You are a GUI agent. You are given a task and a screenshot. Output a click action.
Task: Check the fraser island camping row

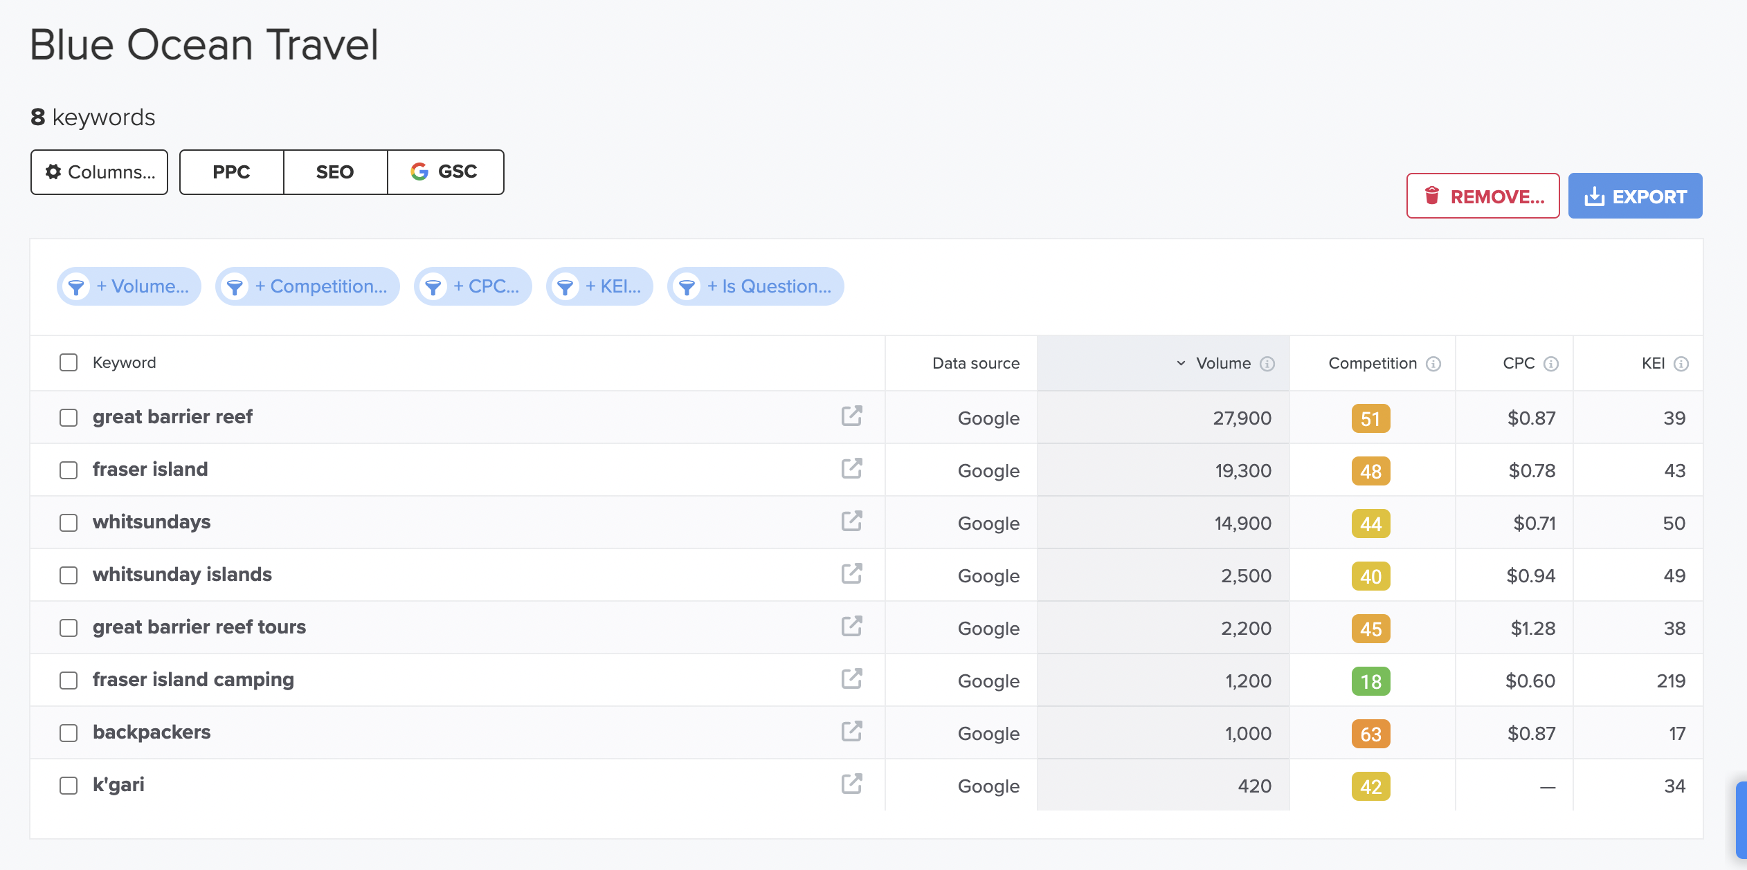click(69, 681)
